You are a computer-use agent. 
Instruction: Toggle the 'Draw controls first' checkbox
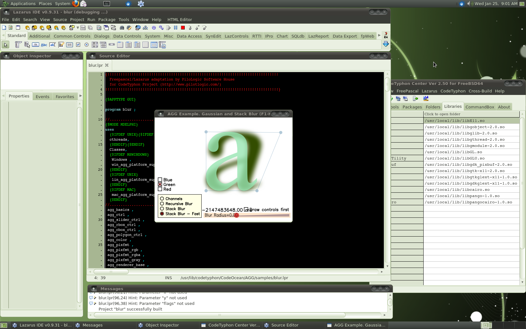[x=246, y=209]
